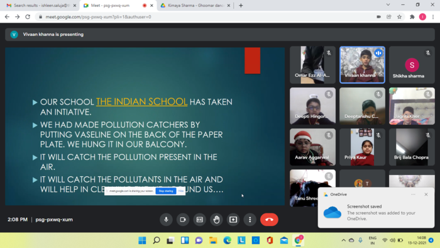This screenshot has height=248, width=440.
Task: Open Meet more options menu
Action: point(250,220)
